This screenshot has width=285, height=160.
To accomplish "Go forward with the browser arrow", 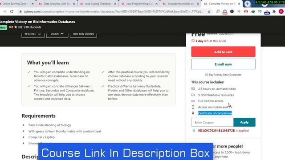I will 5,12.
